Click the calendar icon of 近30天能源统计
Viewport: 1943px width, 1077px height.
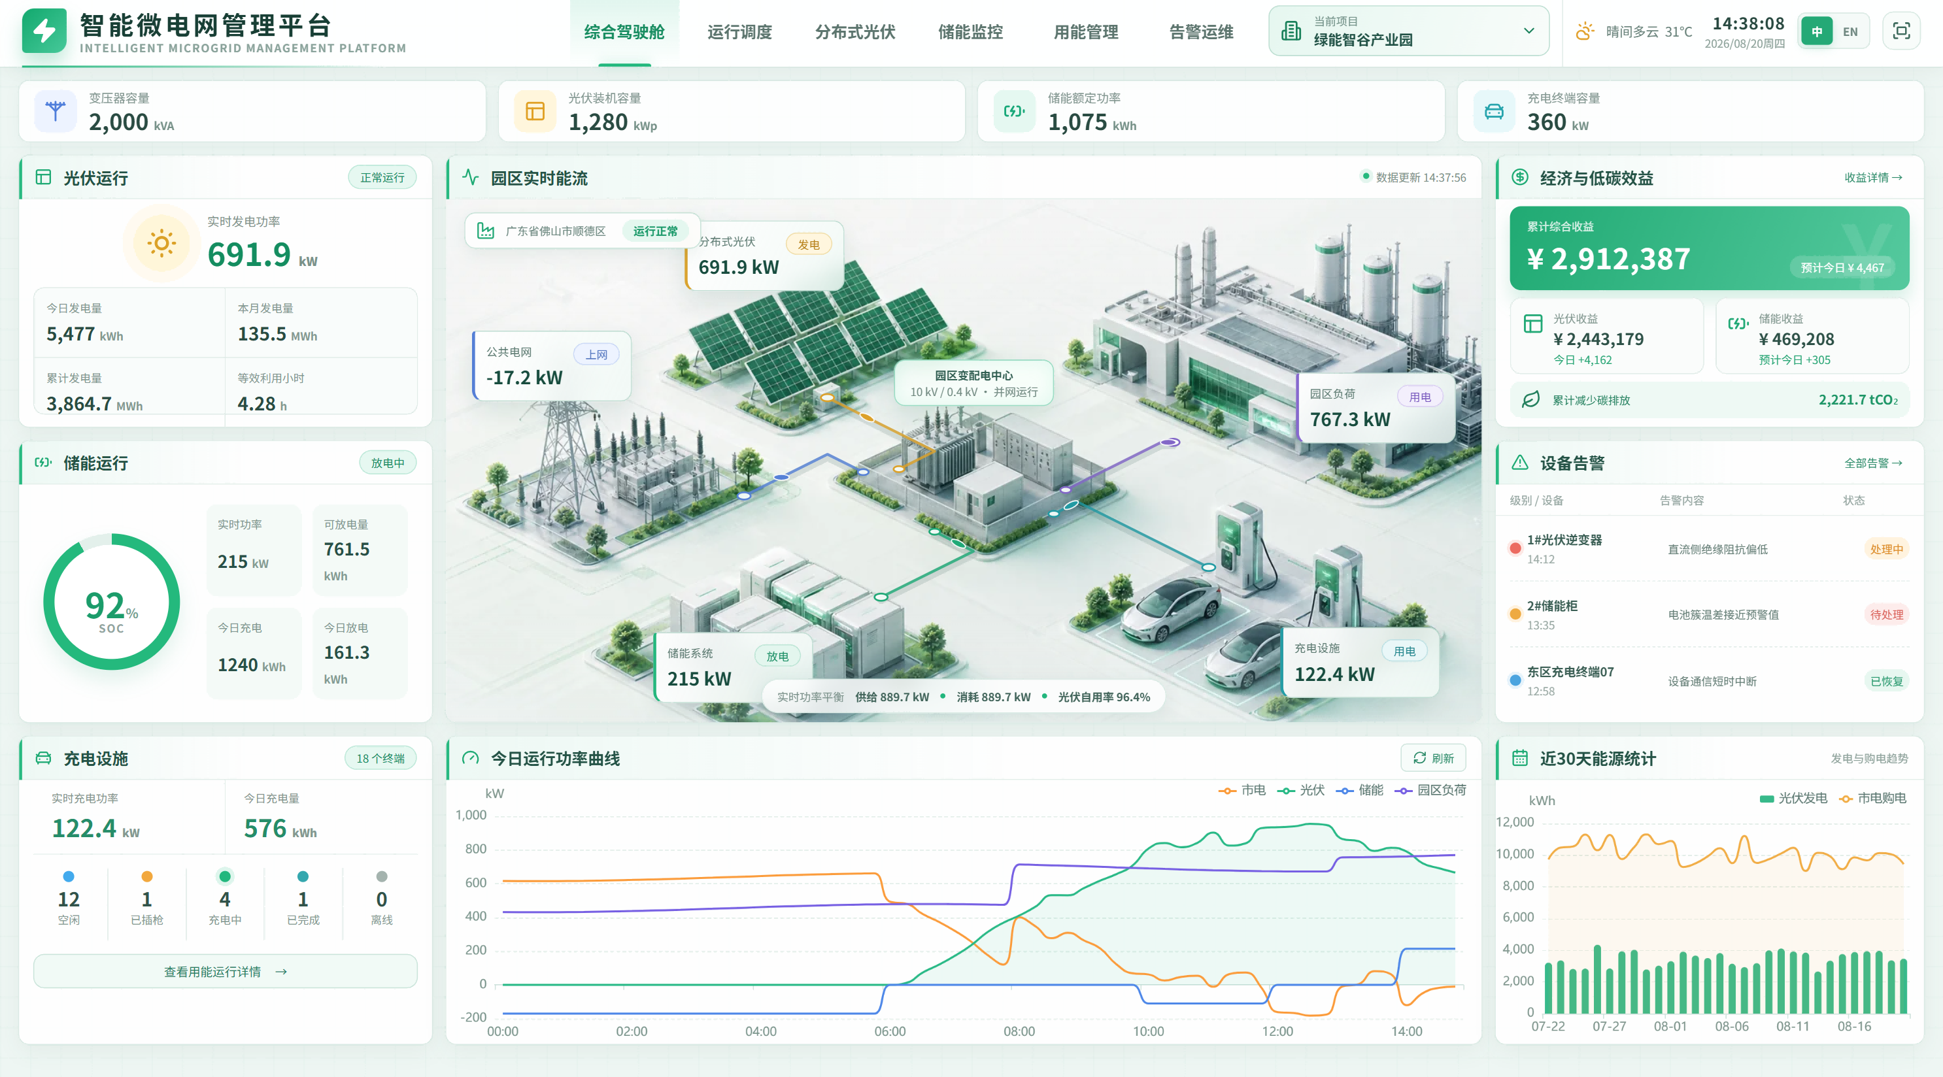tap(1520, 758)
